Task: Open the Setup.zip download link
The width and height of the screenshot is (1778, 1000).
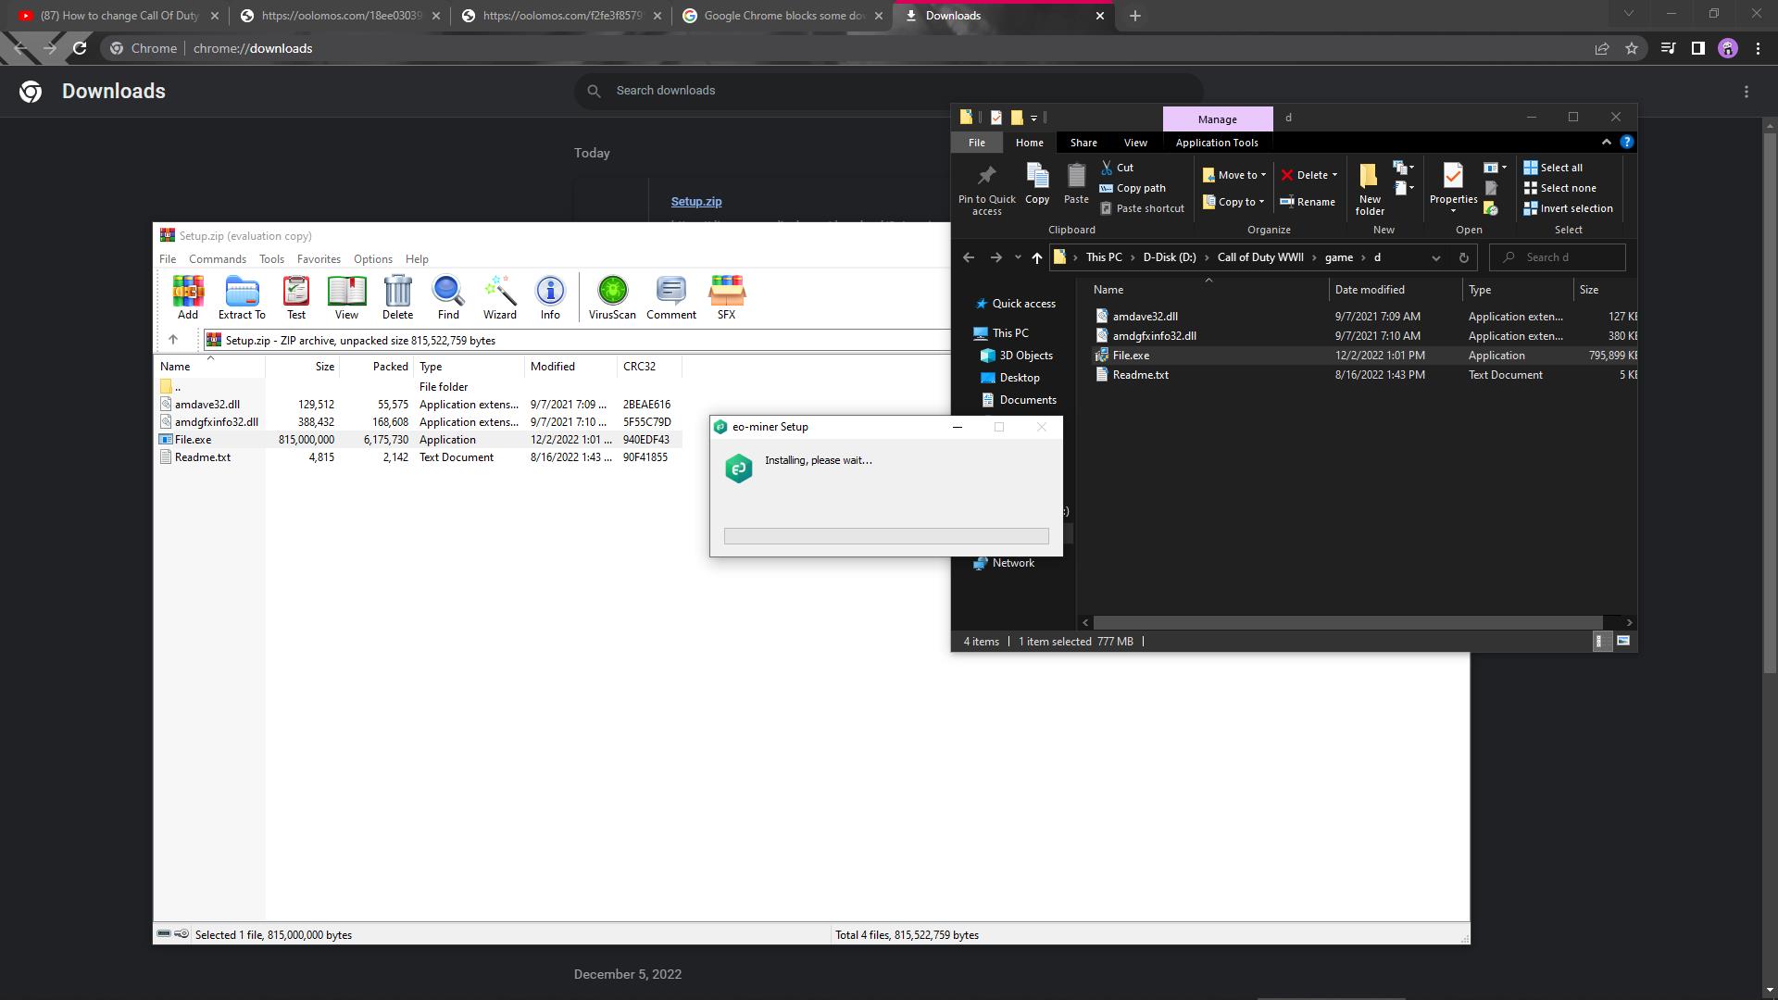Action: 695,202
